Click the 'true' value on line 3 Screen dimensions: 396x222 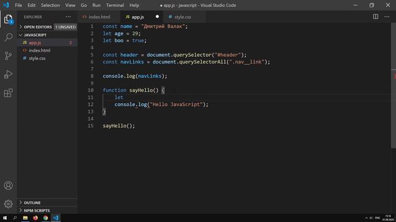[x=138, y=41]
